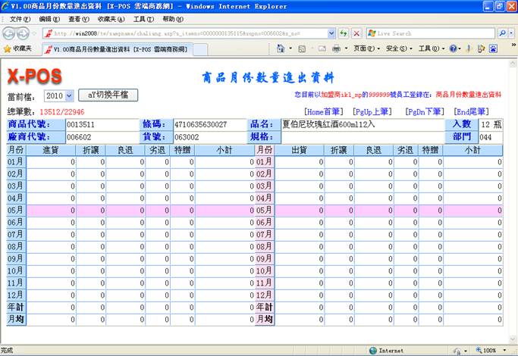Click the Home icon in command bar

pyautogui.click(x=281, y=48)
